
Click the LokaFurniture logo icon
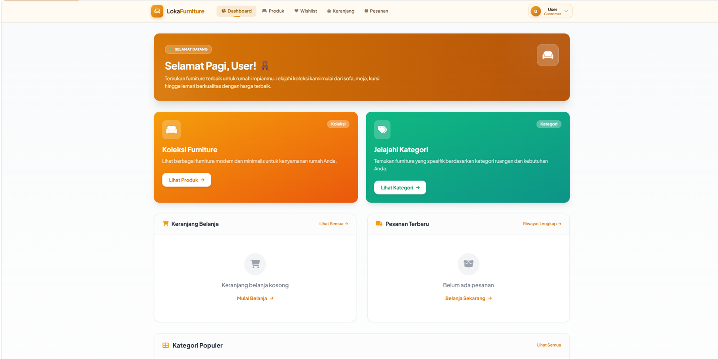157,11
